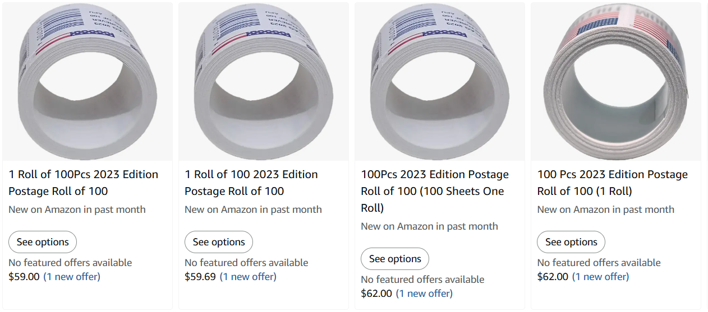Click the $59.69 postage roll product image

264,82
